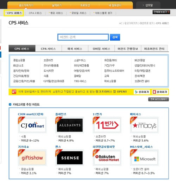Open the SSENSE merchant logo

tap(70, 158)
